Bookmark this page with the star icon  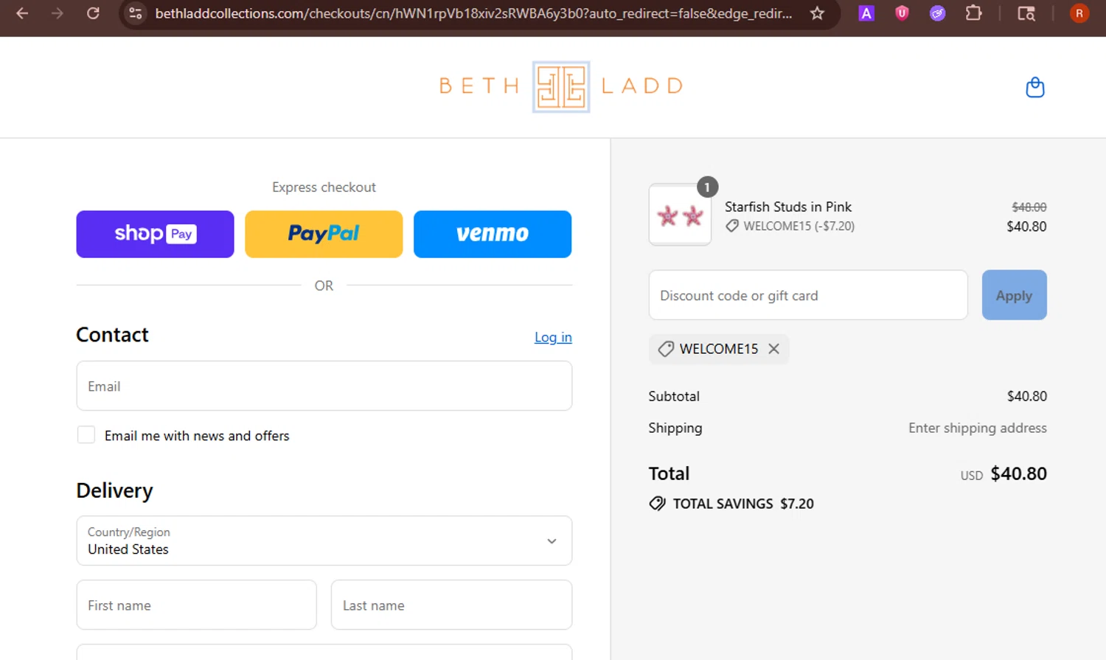click(x=817, y=13)
